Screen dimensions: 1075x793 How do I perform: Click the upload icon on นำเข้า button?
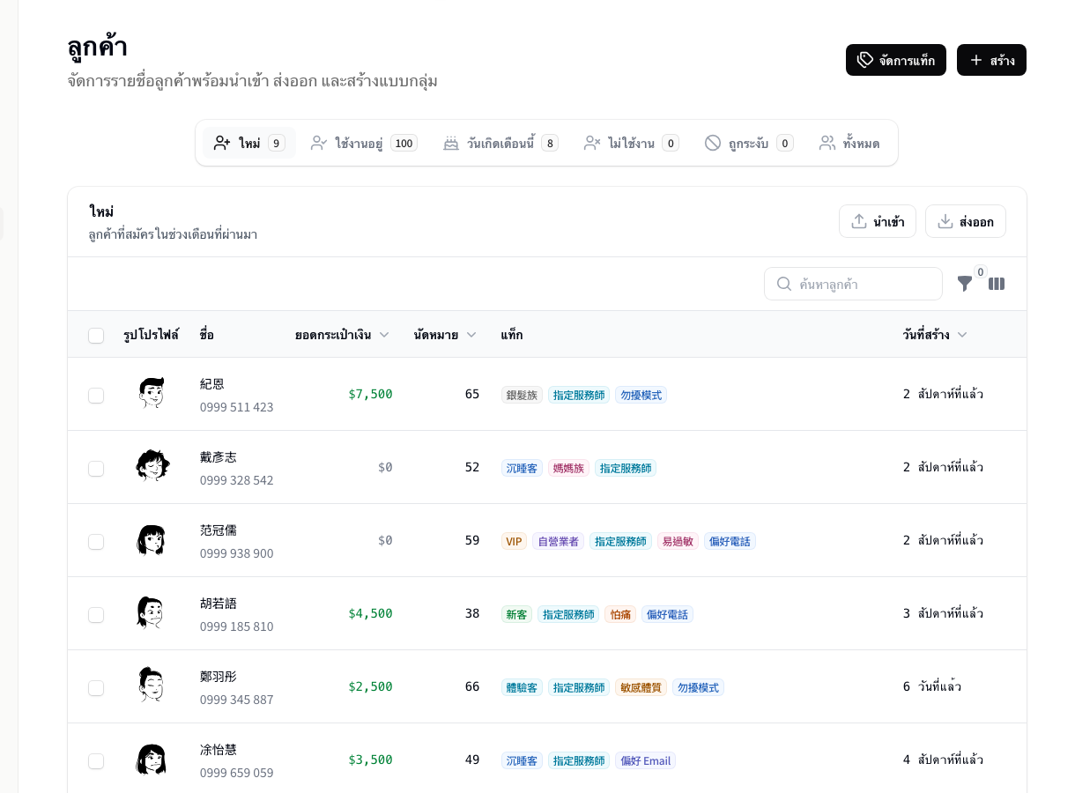(859, 221)
